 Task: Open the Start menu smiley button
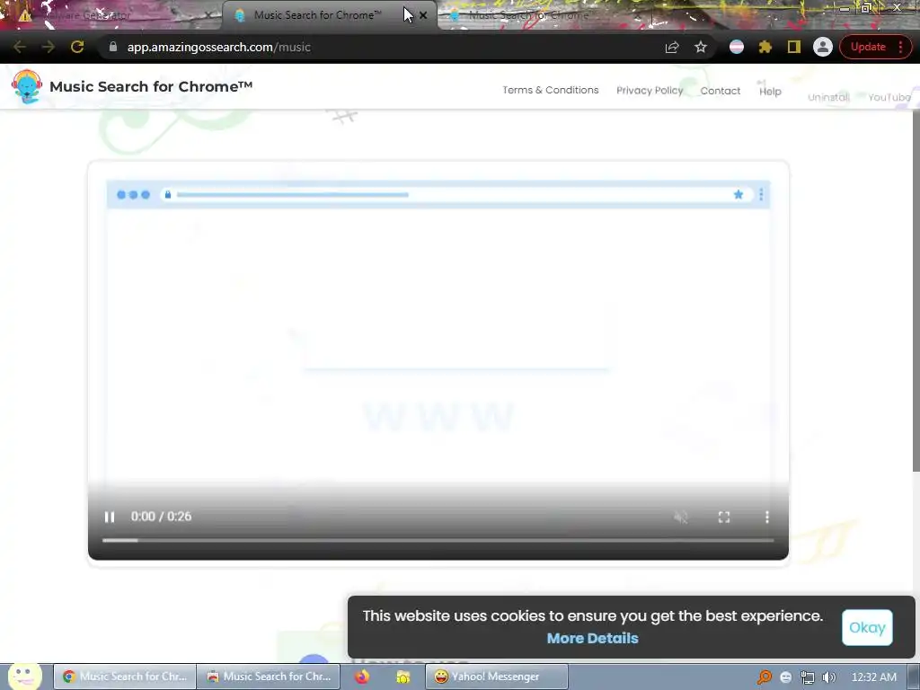click(24, 677)
